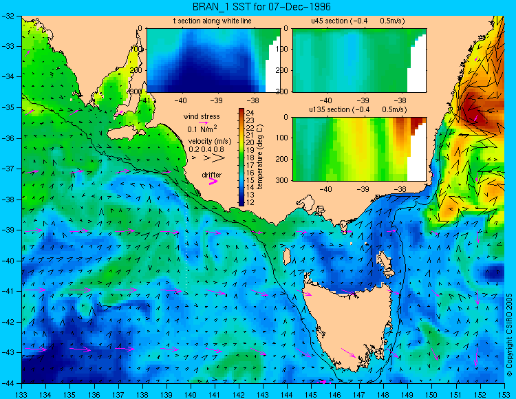Click the 'velocity (m/s)' legend label

pos(210,141)
